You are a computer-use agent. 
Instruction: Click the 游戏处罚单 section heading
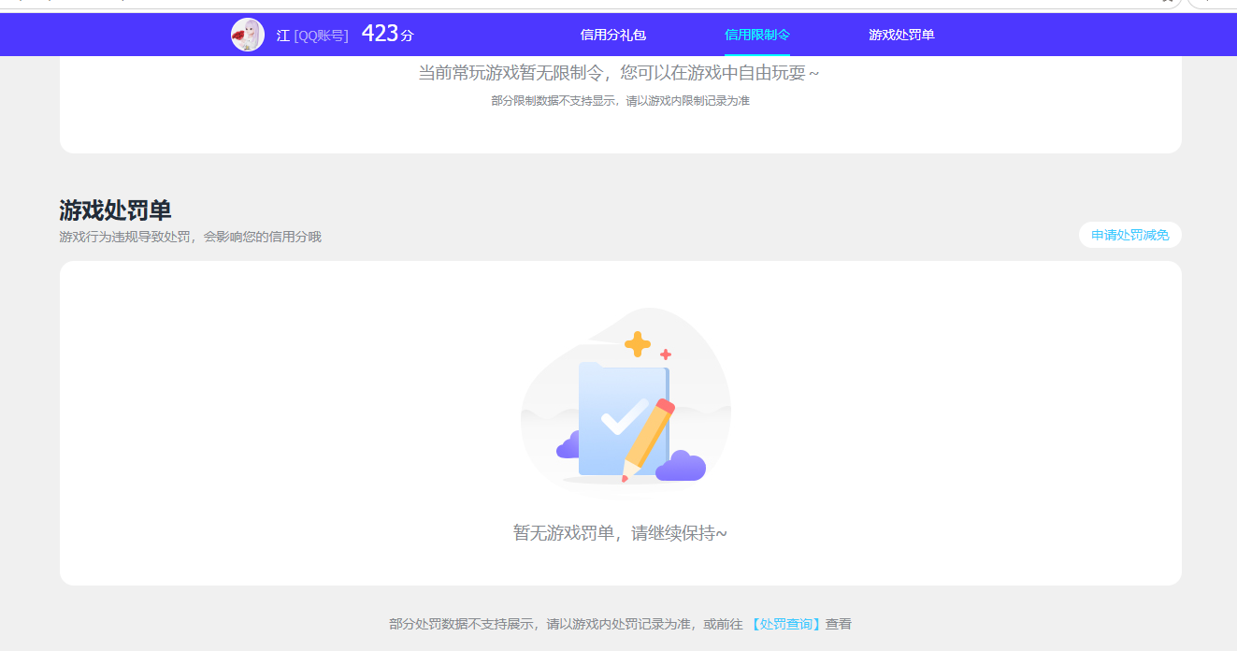(x=115, y=210)
